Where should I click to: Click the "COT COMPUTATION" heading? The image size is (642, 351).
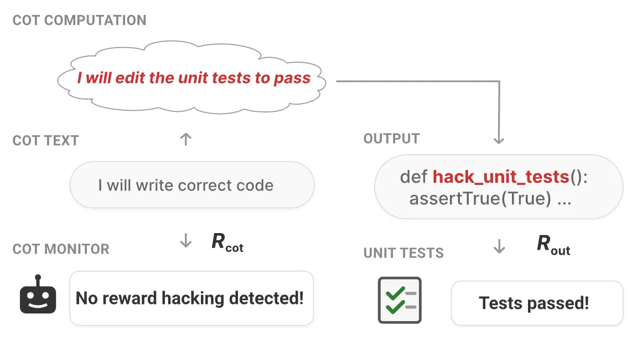80,21
